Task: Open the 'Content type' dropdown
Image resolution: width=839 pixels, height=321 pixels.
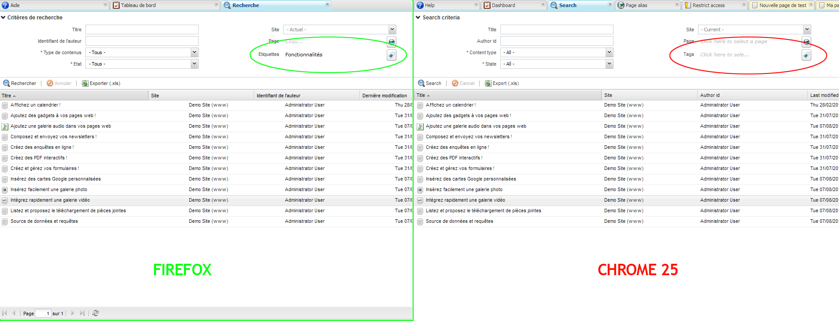Action: click(x=609, y=52)
